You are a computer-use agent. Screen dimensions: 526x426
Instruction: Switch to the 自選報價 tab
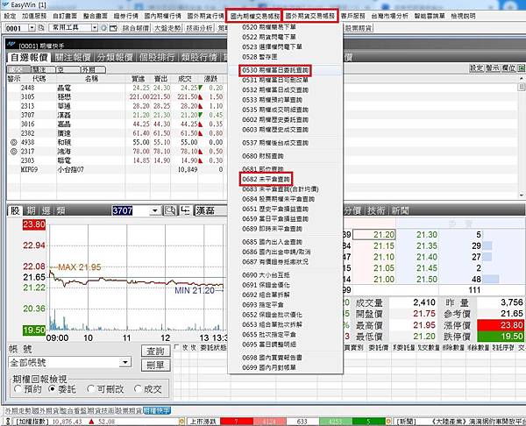point(29,57)
